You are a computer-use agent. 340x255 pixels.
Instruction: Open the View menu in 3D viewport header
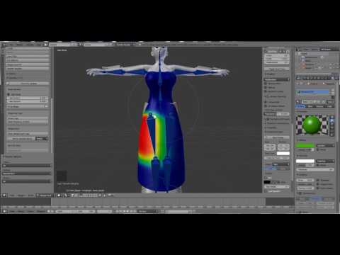[12, 195]
